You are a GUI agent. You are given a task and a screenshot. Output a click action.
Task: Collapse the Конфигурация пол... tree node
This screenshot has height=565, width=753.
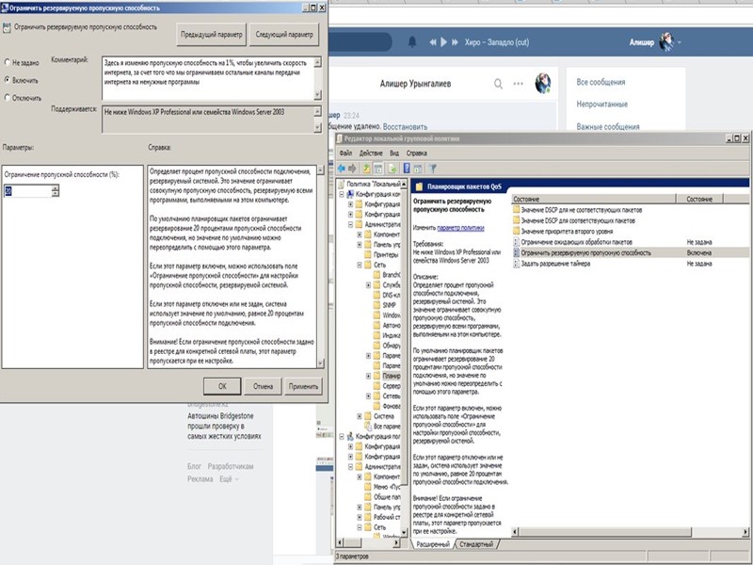click(342, 436)
